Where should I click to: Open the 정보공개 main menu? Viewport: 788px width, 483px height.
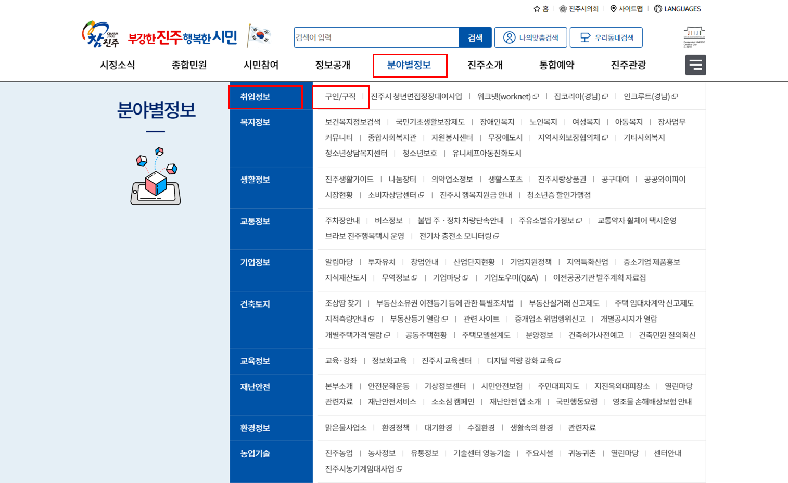[333, 65]
